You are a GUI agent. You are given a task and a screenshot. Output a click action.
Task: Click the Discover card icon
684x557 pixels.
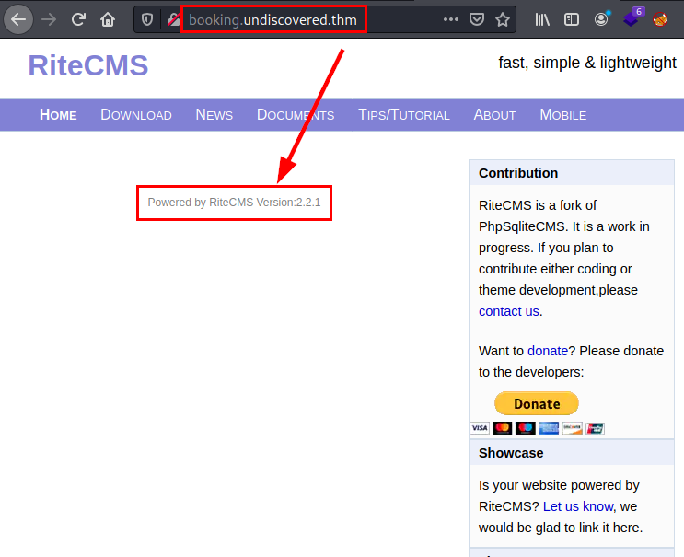point(572,428)
